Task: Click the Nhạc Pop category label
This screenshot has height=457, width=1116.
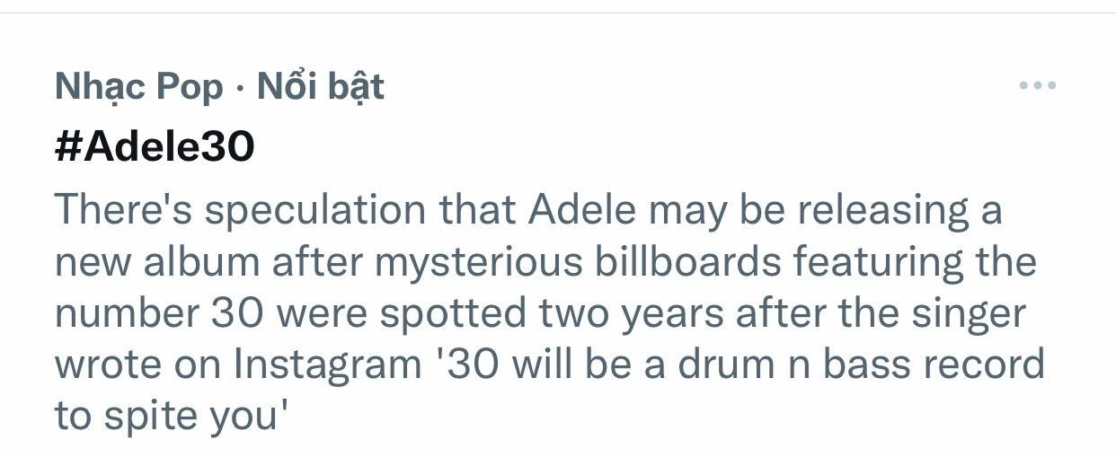Action: coord(138,87)
